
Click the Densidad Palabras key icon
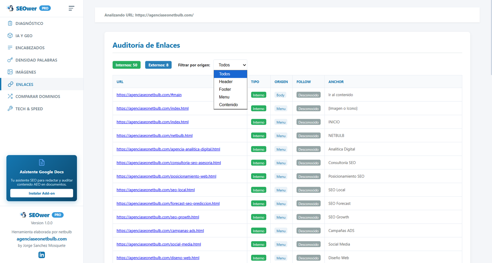click(x=10, y=60)
